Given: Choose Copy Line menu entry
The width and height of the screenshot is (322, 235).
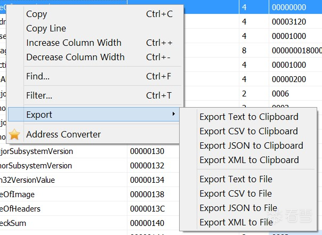Looking at the screenshot, I should [46, 28].
